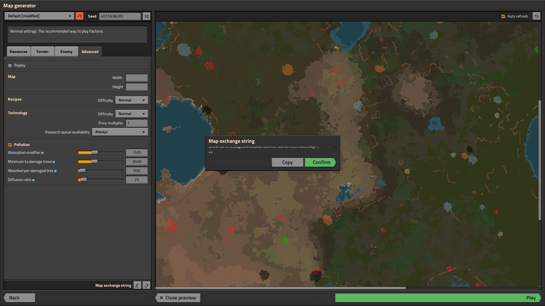Show Absorbed per damaged tree info icon
The image size is (545, 306).
point(55,171)
